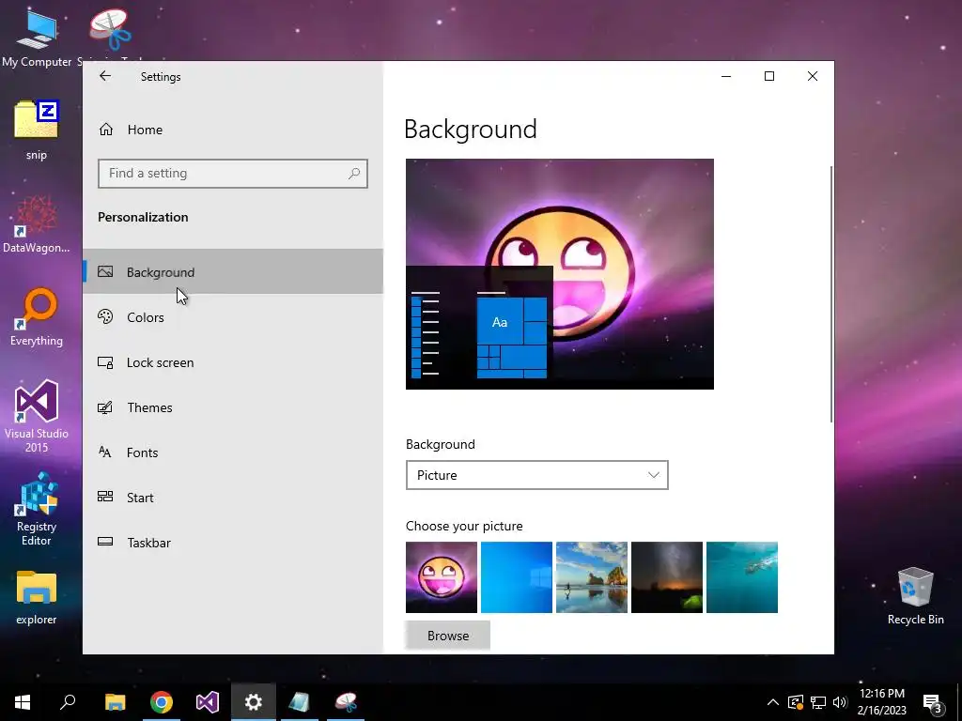Open the Fonts settings page
This screenshot has width=962, height=721.
[x=233, y=453]
